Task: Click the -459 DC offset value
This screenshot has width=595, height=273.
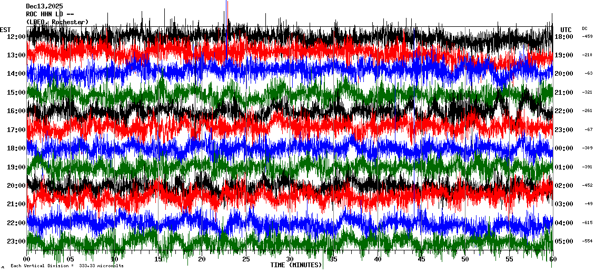Action: tap(587, 36)
